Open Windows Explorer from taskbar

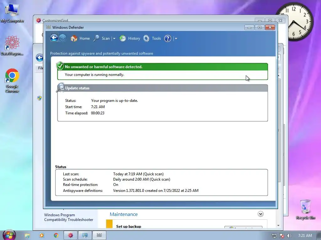click(x=27, y=235)
